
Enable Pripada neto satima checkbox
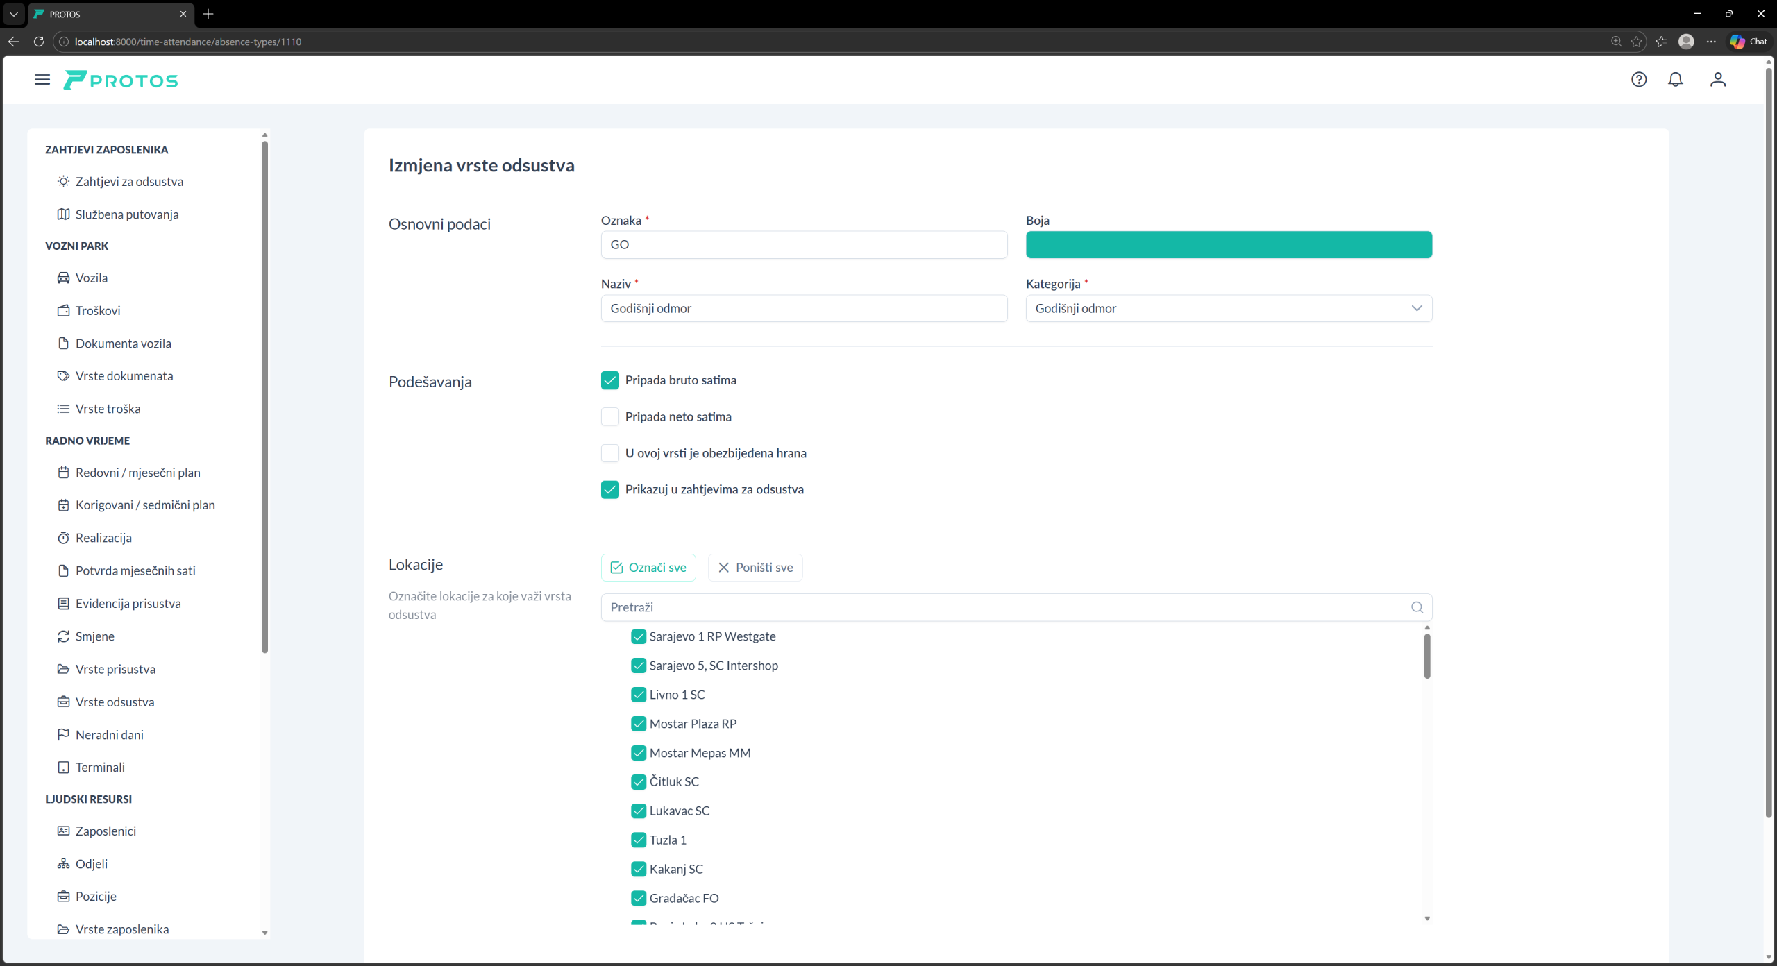point(609,416)
